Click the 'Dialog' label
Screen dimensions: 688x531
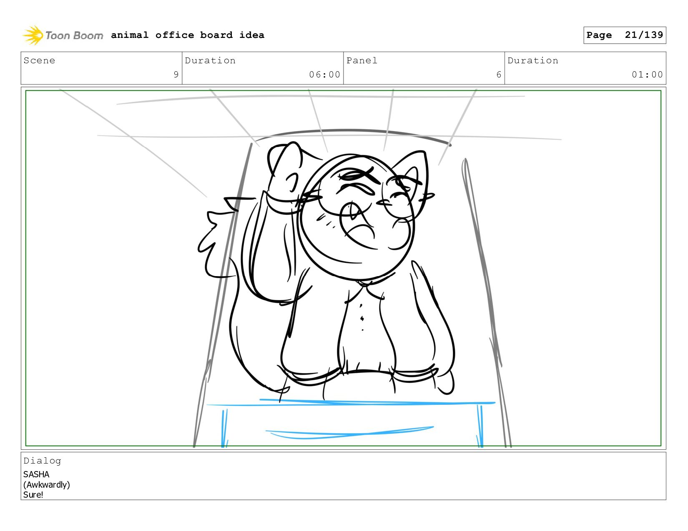click(x=42, y=461)
